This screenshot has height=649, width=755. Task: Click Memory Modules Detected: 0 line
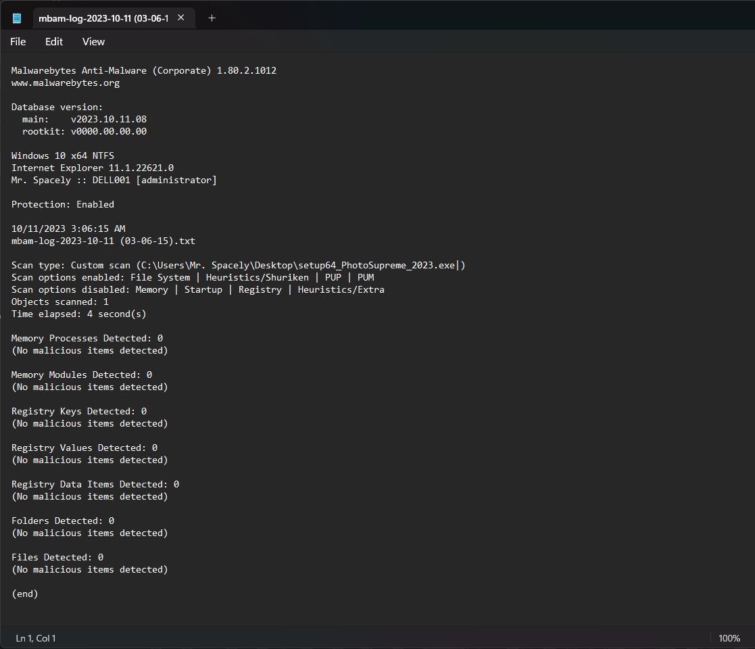[x=82, y=375]
